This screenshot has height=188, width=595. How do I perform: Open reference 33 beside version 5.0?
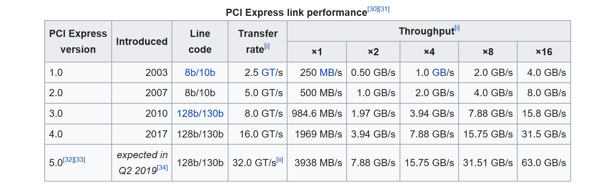[x=79, y=160]
